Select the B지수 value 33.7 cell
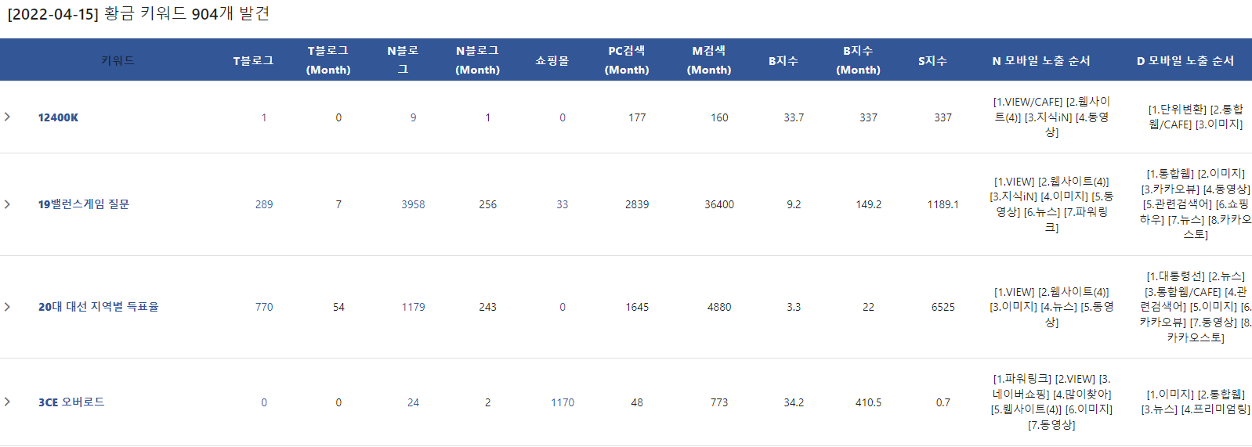The height and width of the screenshot is (447, 1252). pyautogui.click(x=794, y=117)
